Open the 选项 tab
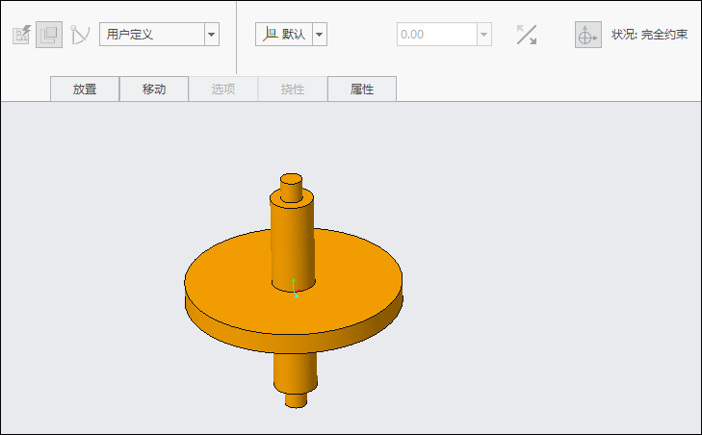 click(x=223, y=90)
